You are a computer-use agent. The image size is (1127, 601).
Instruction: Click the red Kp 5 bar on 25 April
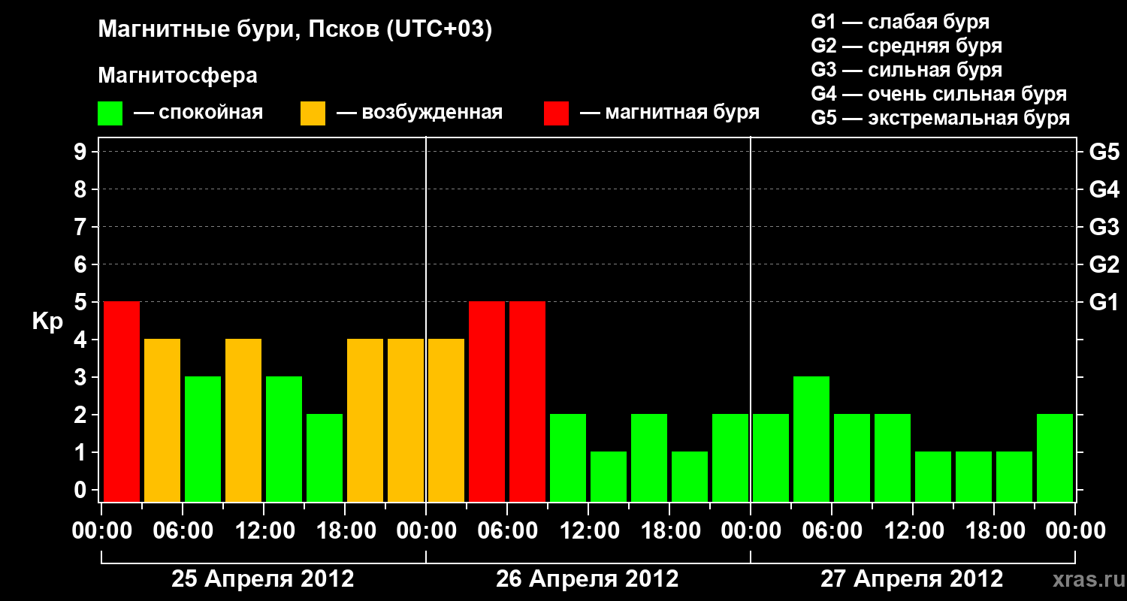click(x=122, y=401)
